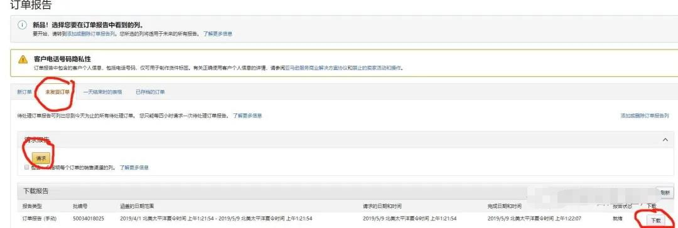Image resolution: width=678 pixels, height=228 pixels.
Task: Click the 下载报告 section heading
Action: 35,191
